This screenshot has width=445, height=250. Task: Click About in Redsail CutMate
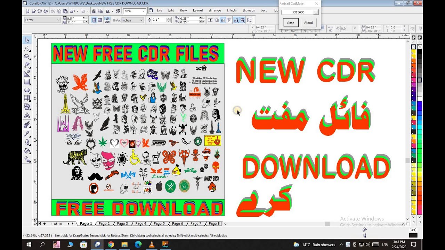pyautogui.click(x=309, y=23)
